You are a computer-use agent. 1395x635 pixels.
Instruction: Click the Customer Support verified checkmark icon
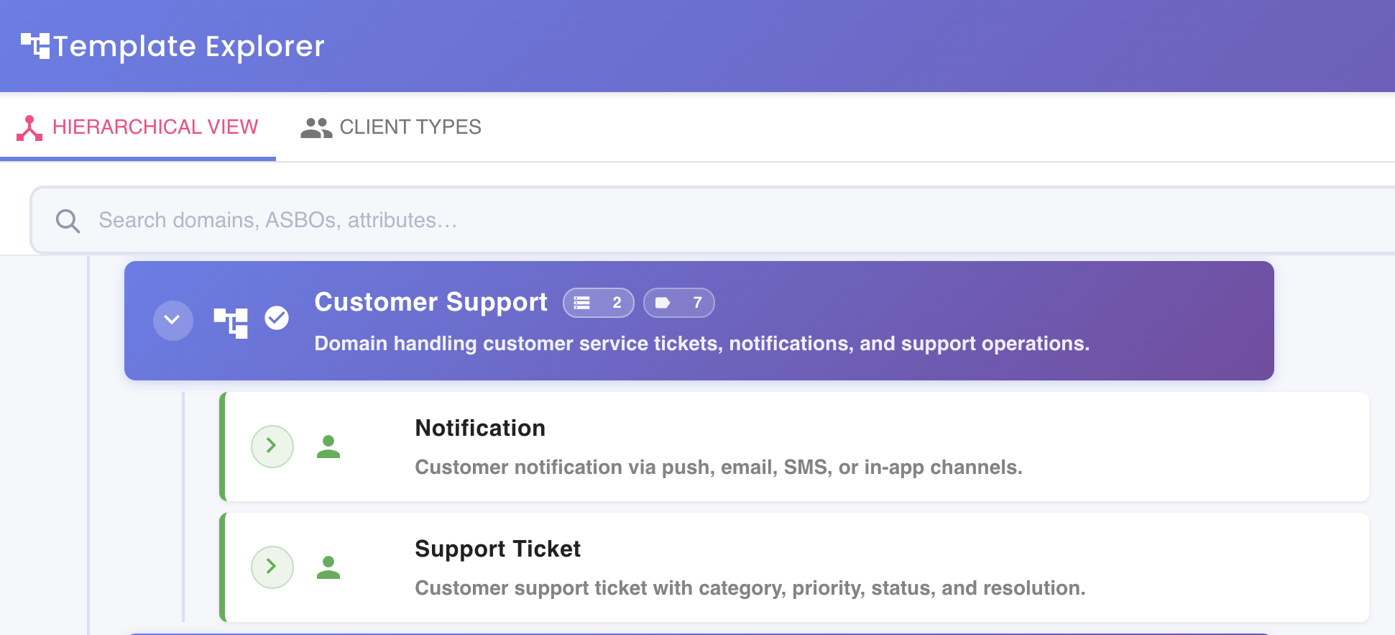[277, 317]
